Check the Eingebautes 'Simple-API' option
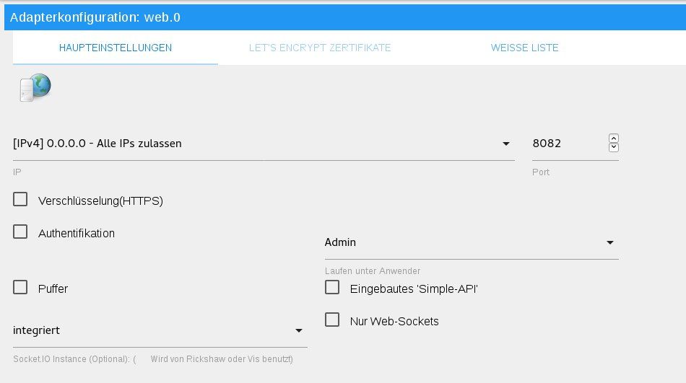This screenshot has width=686, height=383. click(x=332, y=288)
